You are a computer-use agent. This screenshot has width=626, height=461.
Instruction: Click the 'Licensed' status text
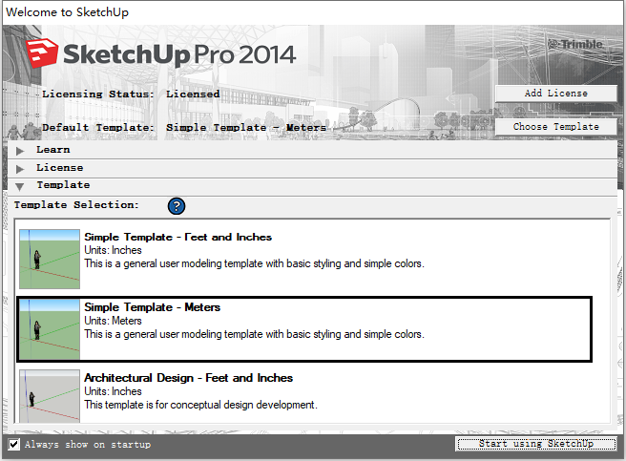(193, 94)
